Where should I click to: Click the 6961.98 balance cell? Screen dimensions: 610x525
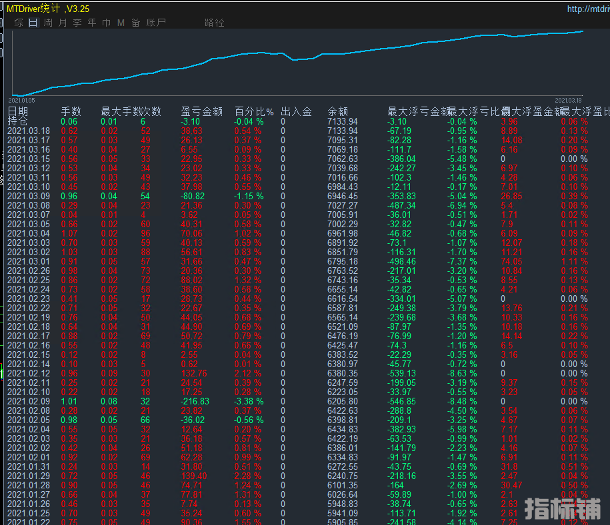pos(343,234)
